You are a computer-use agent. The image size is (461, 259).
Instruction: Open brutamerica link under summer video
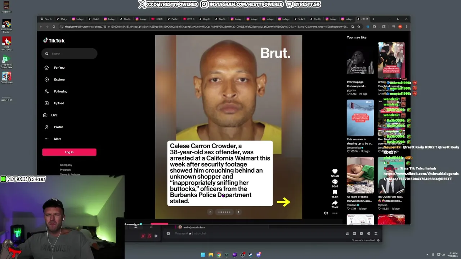click(354, 147)
